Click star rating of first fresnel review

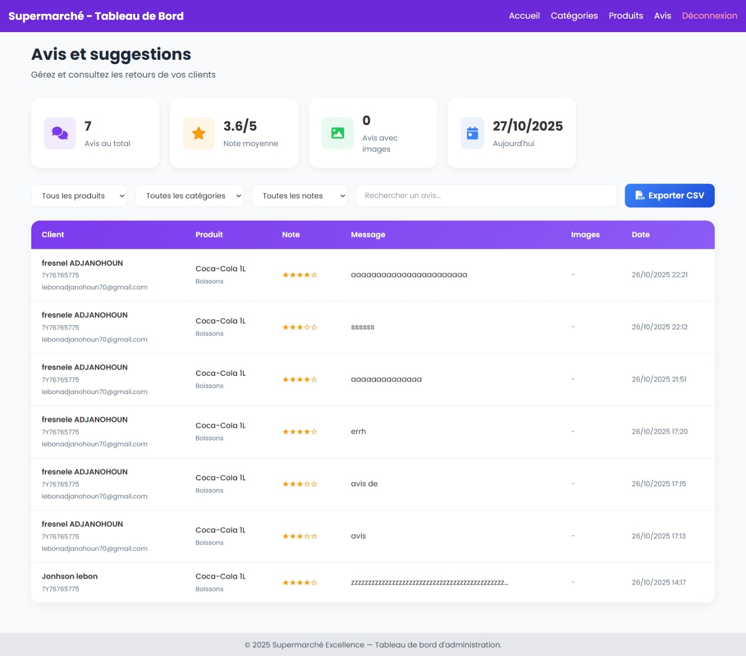299,275
